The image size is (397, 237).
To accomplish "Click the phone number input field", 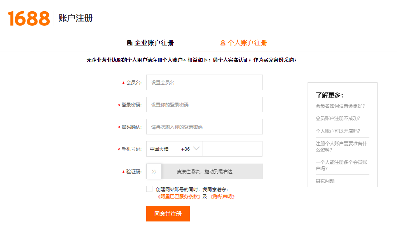I will point(233,149).
